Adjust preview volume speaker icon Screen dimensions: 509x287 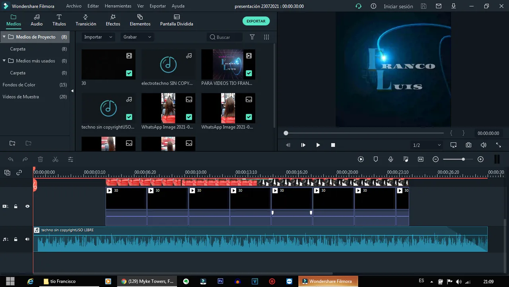click(x=484, y=145)
